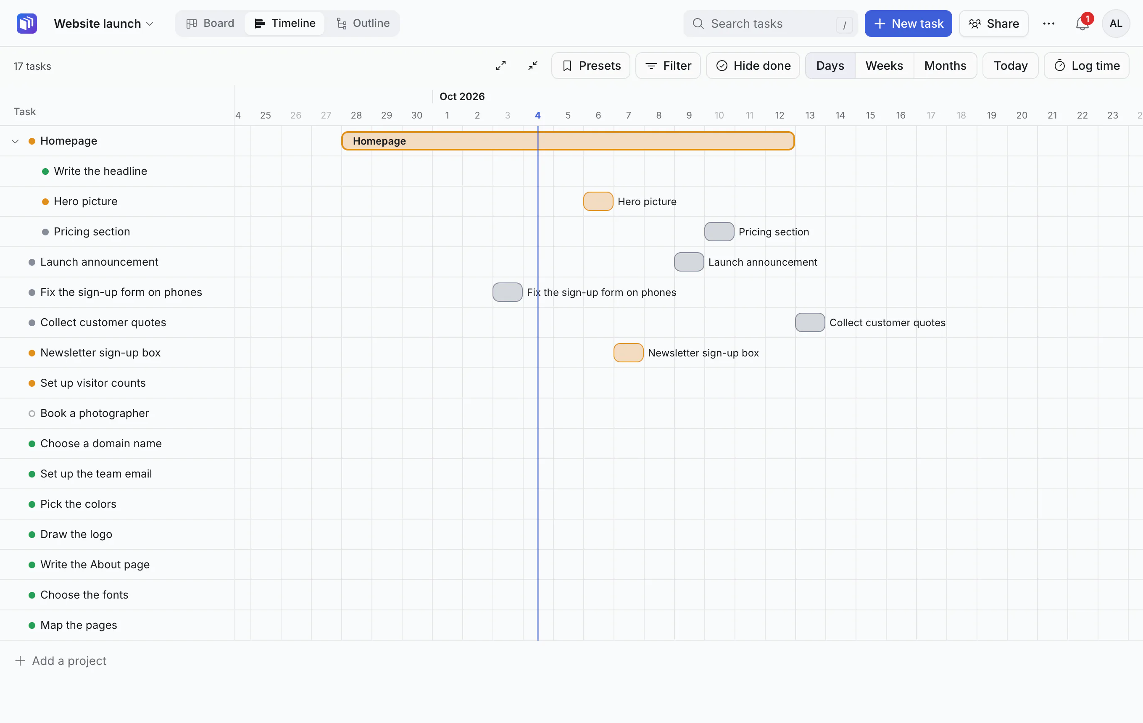Click the expand all arrows icon
1143x723 pixels.
[501, 66]
